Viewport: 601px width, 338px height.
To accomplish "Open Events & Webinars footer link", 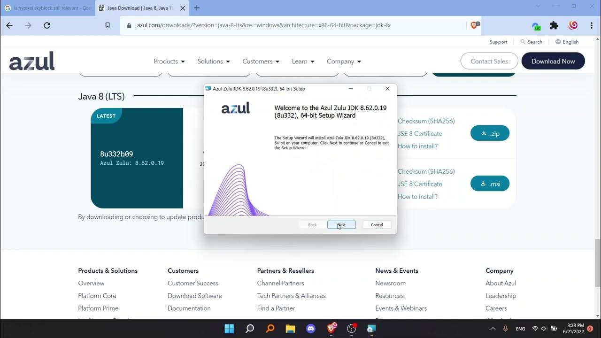I will (x=401, y=308).
